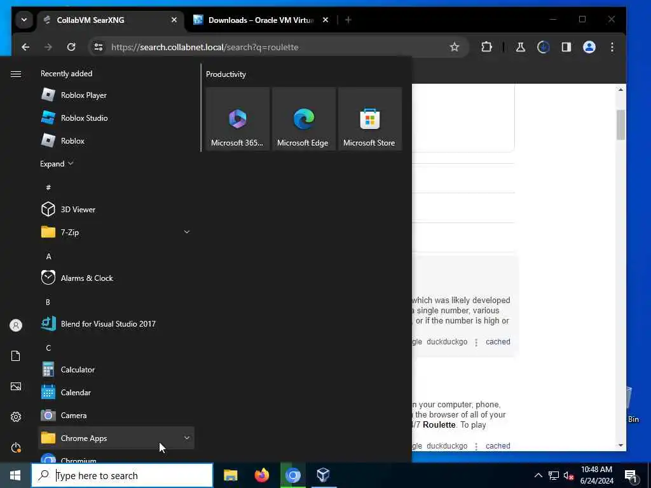Open browser Extensions puzzle icon
The image size is (651, 488).
pos(486,47)
